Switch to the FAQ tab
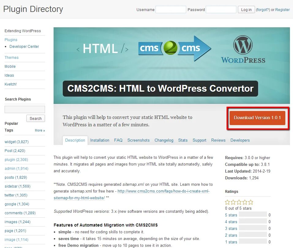Screen dimensions: 293x248 click(x=118, y=140)
